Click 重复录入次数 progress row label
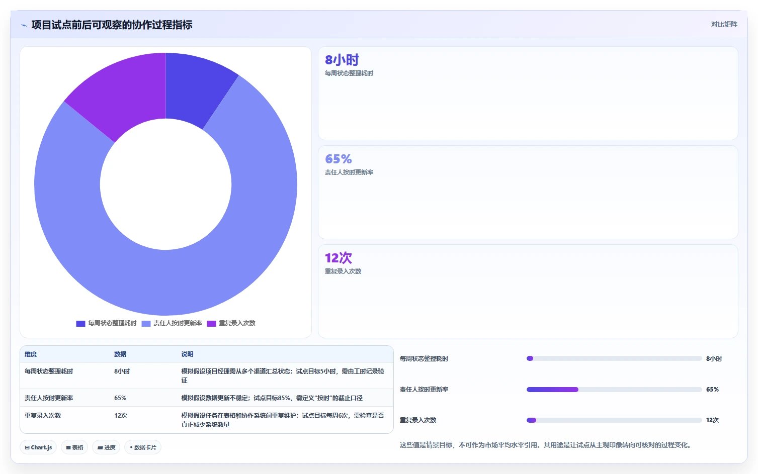758x474 pixels. point(418,420)
